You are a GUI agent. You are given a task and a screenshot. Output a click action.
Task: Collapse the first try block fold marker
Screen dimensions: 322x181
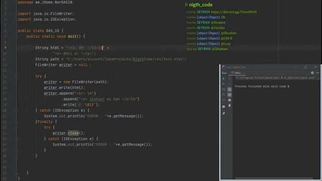[x=17, y=76]
